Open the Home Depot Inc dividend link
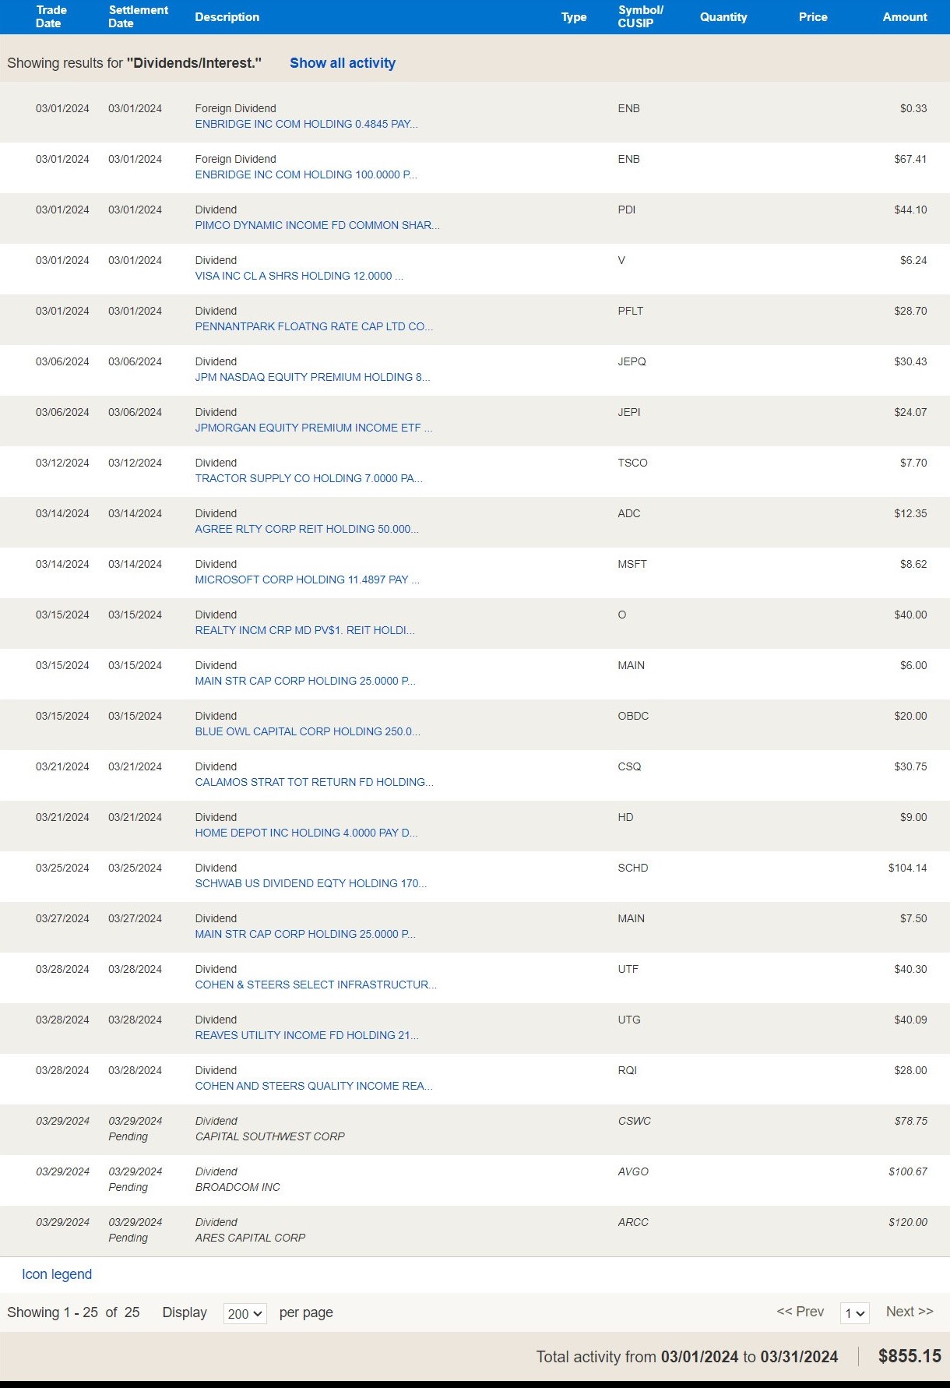950x1388 pixels. click(x=306, y=833)
